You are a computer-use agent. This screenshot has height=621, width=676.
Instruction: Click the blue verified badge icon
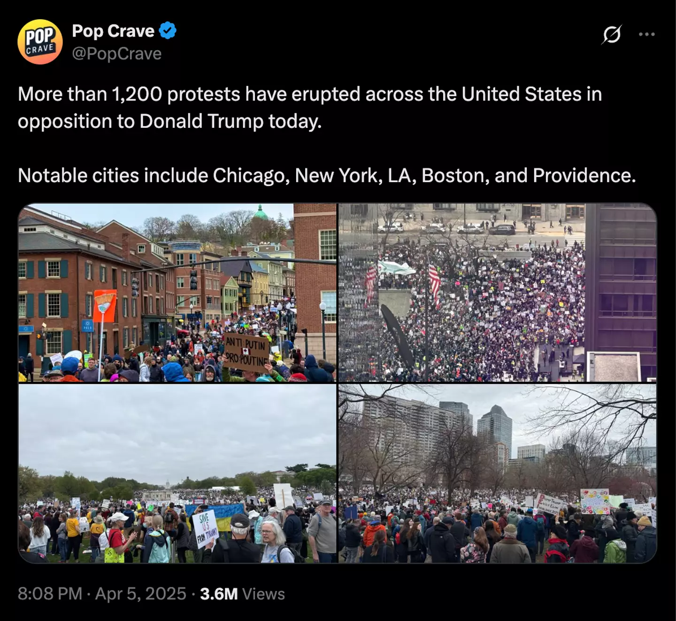coord(168,31)
